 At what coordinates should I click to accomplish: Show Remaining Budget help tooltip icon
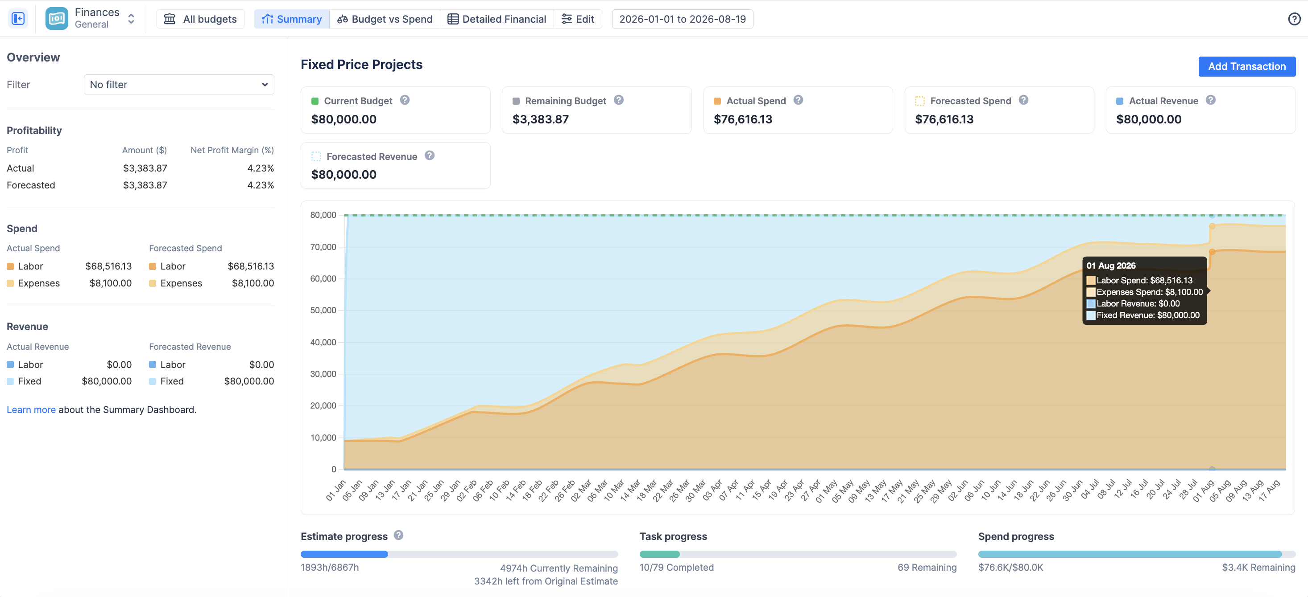click(618, 100)
